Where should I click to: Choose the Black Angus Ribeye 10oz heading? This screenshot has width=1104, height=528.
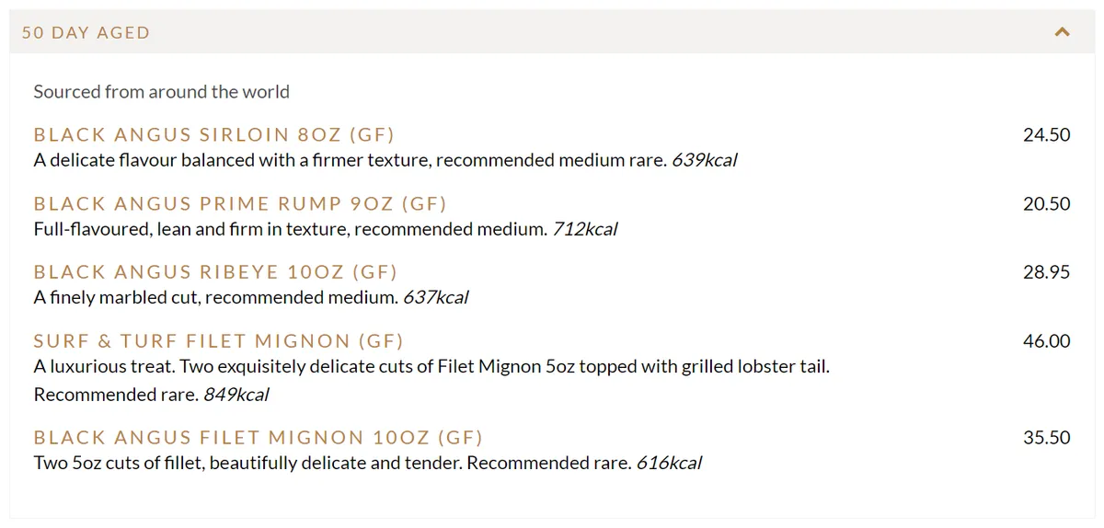tap(215, 272)
